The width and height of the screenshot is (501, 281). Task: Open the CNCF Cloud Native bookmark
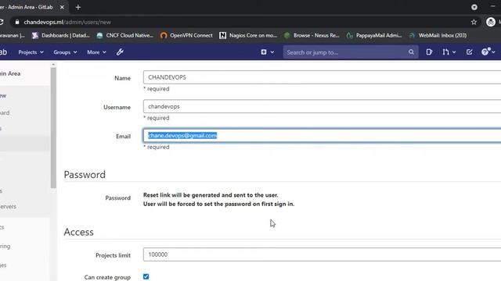tap(125, 35)
